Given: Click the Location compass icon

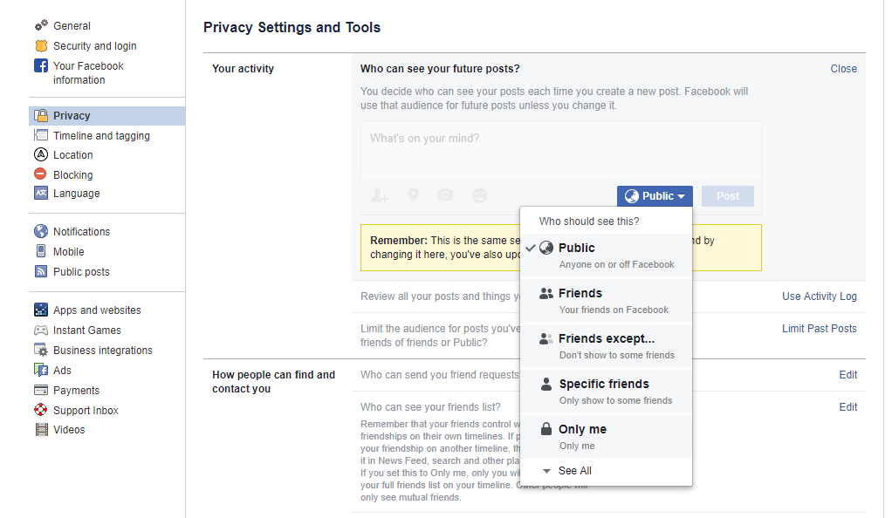Looking at the screenshot, I should 41,154.
